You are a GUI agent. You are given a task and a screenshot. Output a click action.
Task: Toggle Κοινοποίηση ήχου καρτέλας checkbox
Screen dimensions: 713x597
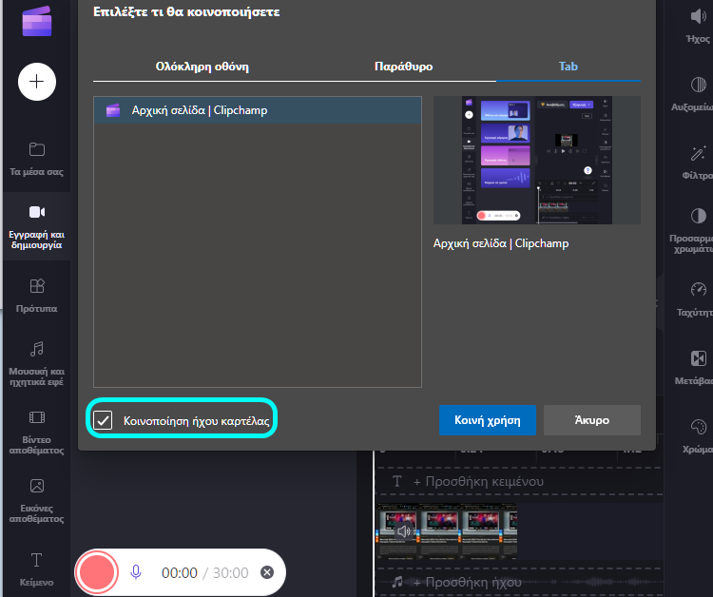tap(103, 420)
